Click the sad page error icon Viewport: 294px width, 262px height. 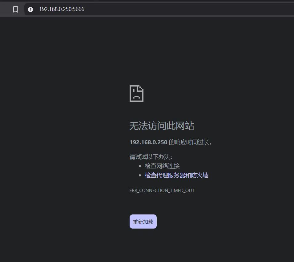coord(136,94)
